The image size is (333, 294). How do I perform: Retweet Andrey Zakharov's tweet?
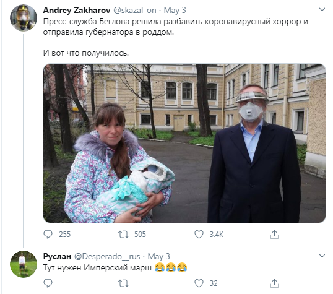[x=123, y=235]
